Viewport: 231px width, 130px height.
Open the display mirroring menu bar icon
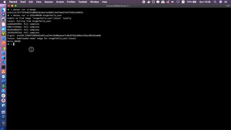point(158,2)
